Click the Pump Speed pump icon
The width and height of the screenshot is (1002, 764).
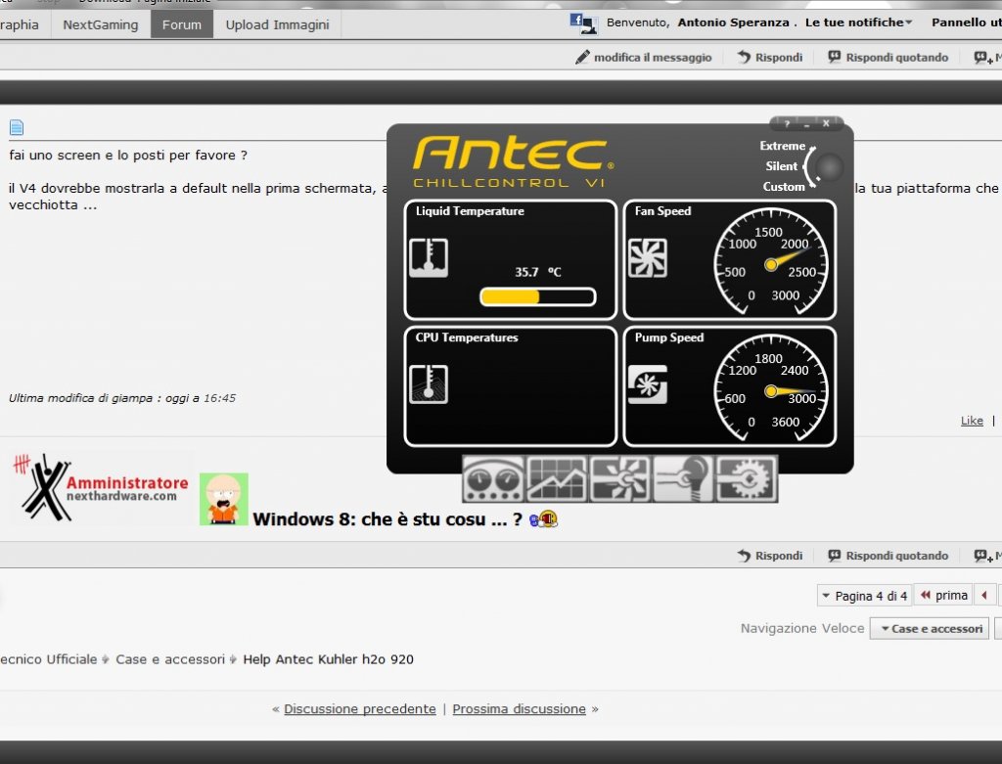click(x=648, y=384)
